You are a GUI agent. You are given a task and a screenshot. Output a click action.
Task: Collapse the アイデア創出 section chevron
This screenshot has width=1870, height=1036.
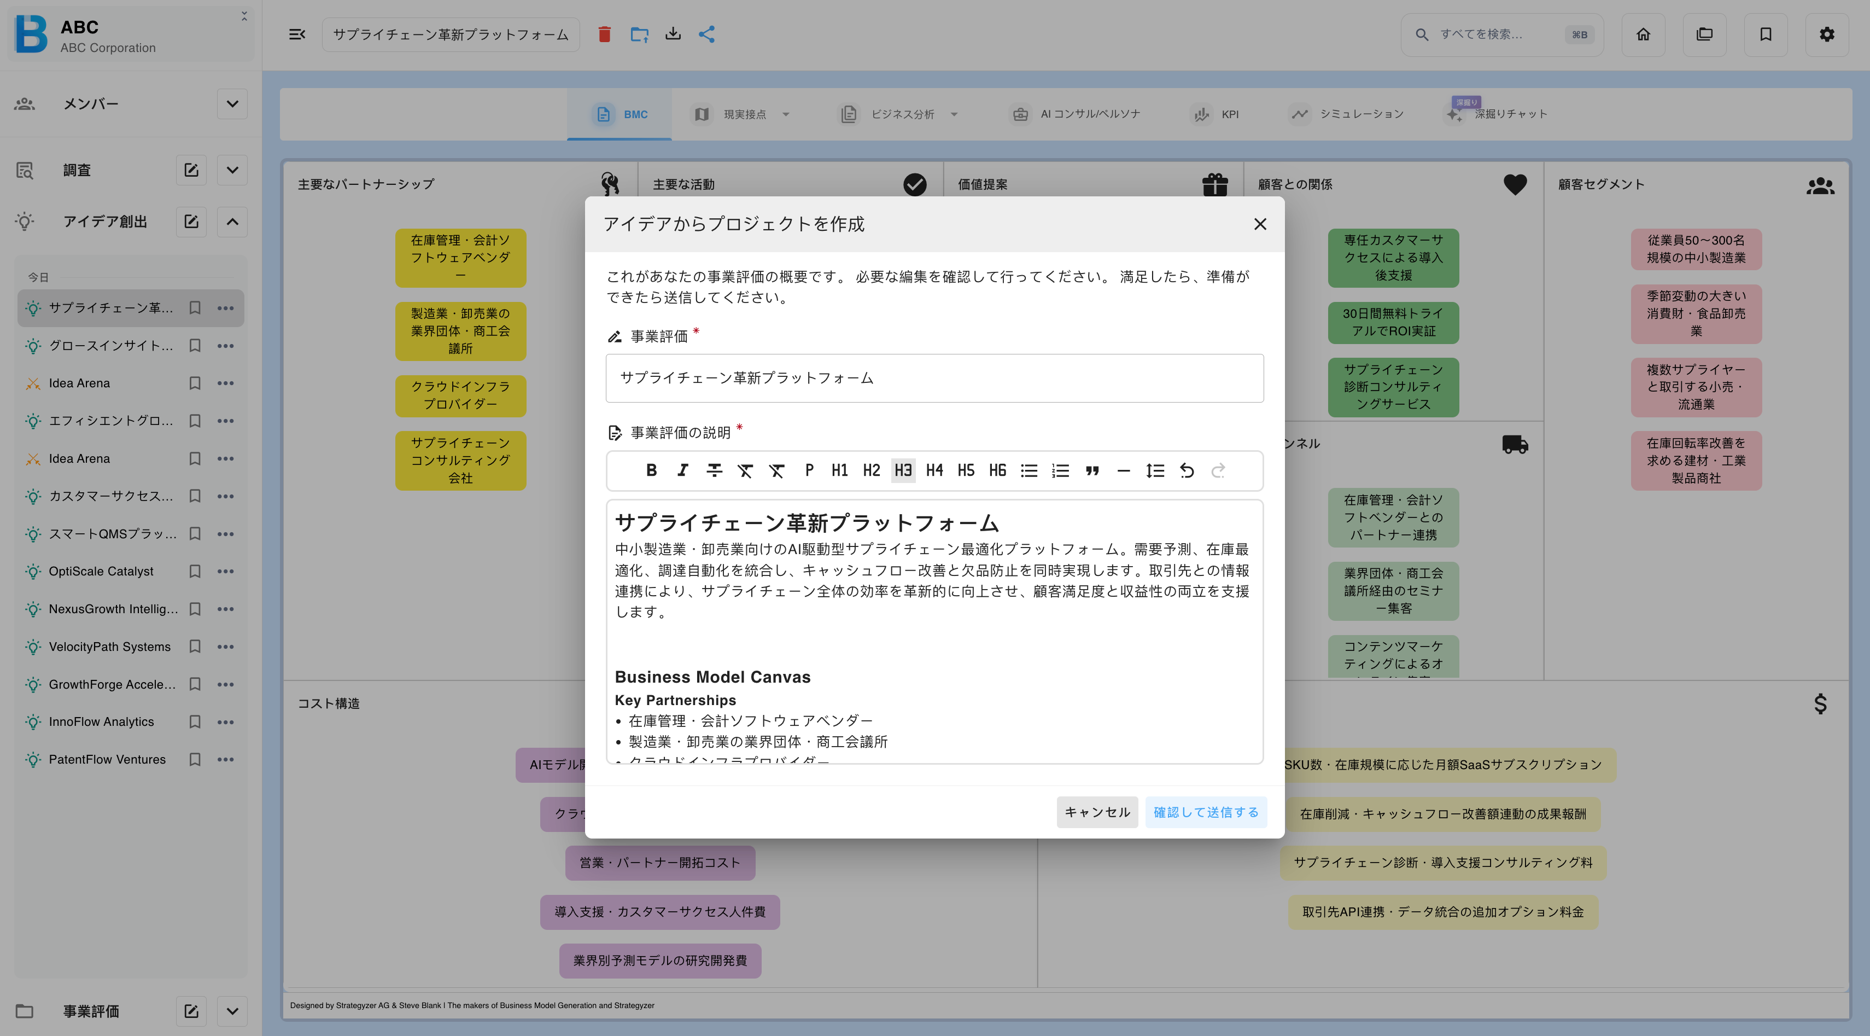click(x=232, y=222)
